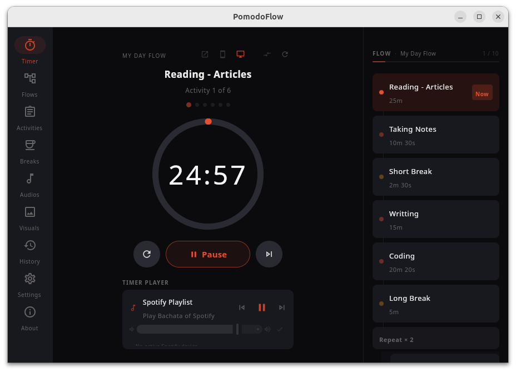This screenshot has height=372, width=516.
Task: Pause Spotify playback in Timer Player
Action: [262, 307]
